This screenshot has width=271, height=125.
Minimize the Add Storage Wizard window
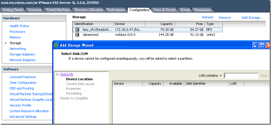[255, 45]
